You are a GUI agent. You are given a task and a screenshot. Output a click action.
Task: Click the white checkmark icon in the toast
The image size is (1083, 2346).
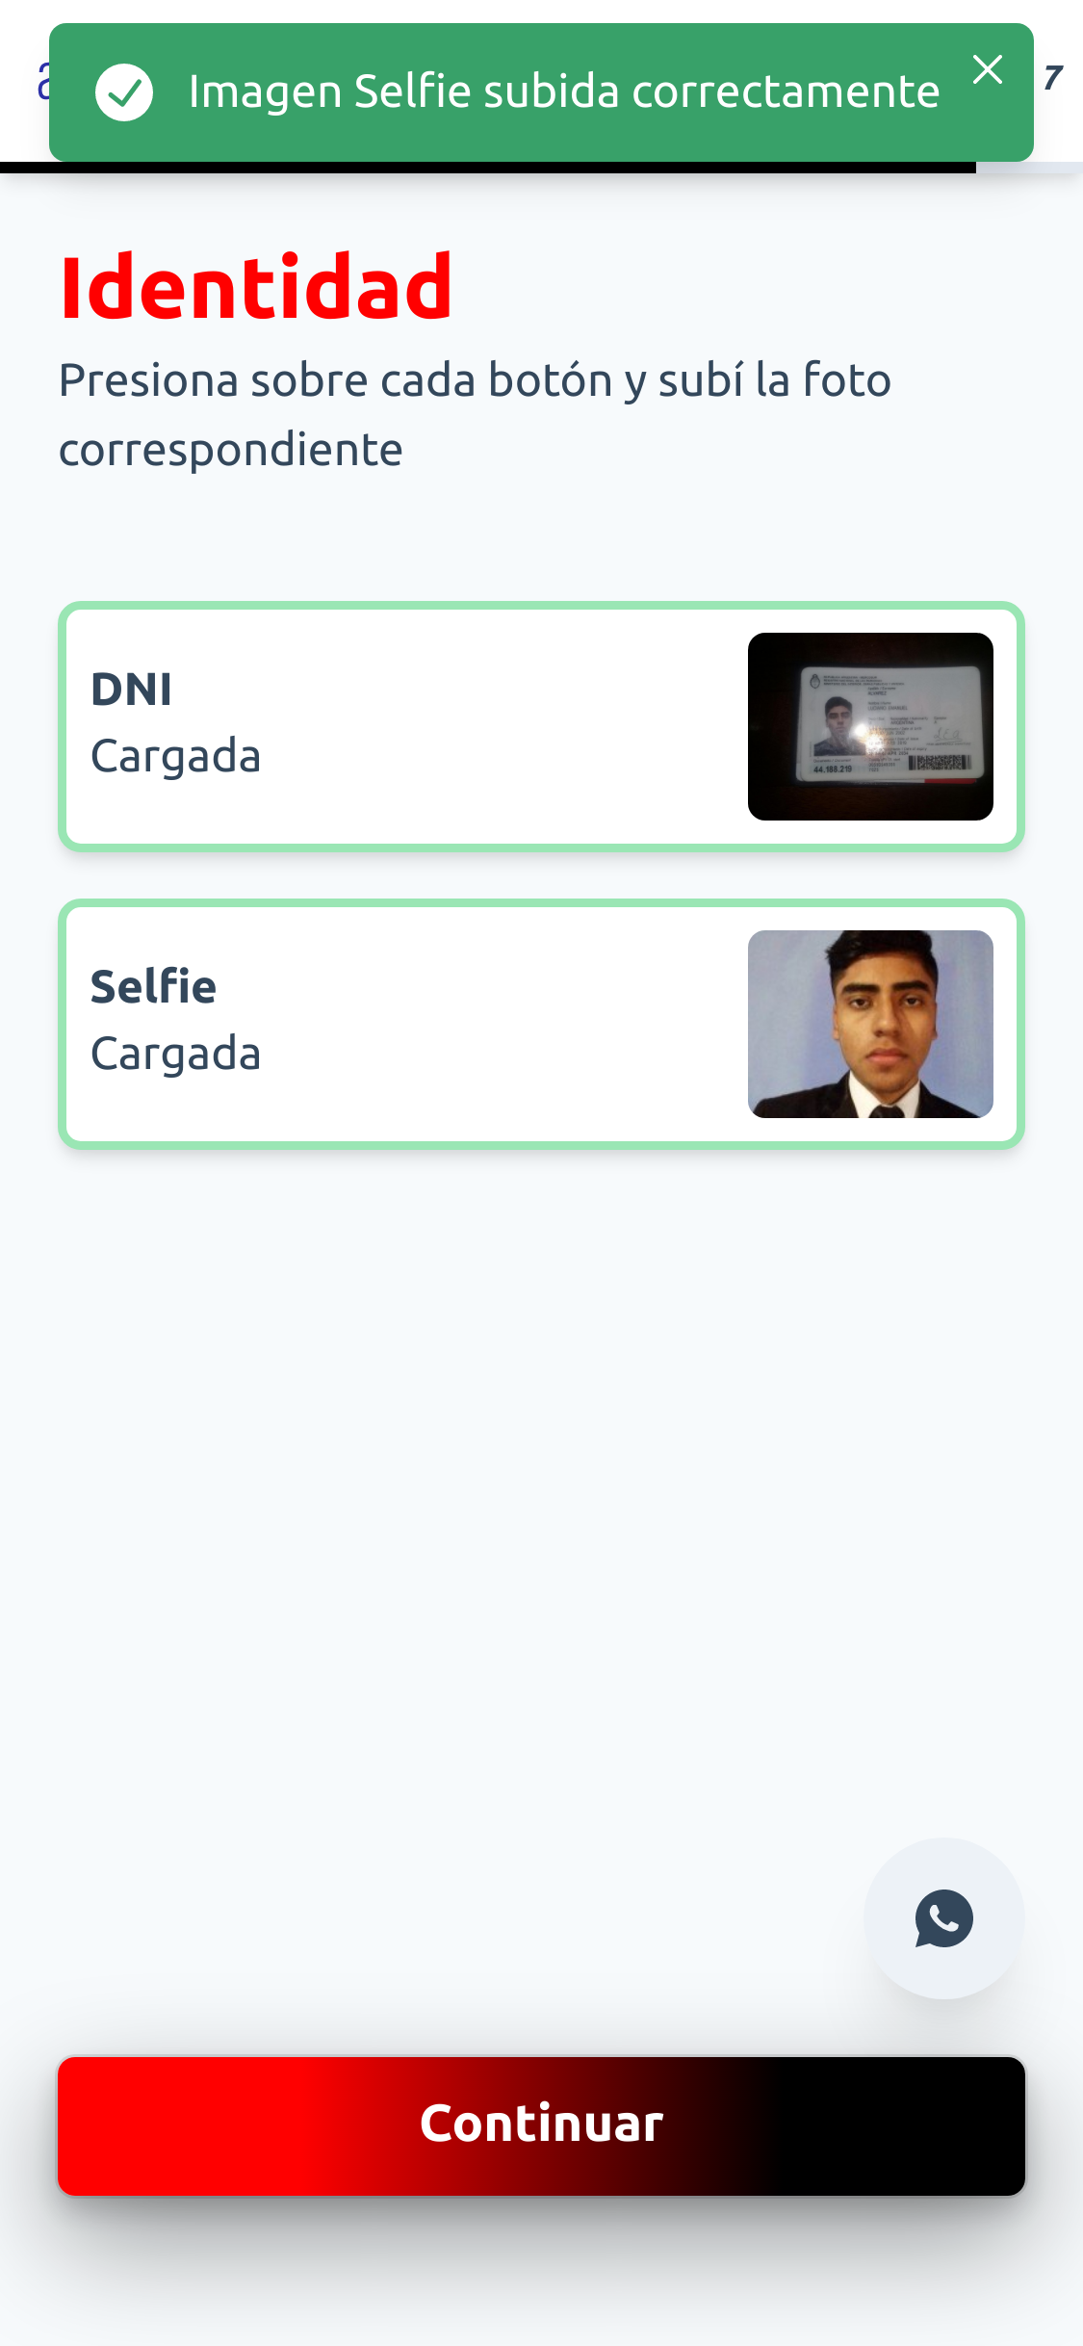click(124, 92)
